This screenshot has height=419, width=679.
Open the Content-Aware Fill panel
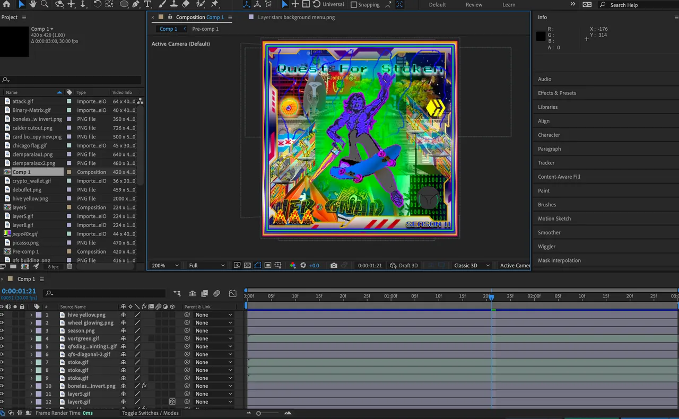[x=559, y=177]
